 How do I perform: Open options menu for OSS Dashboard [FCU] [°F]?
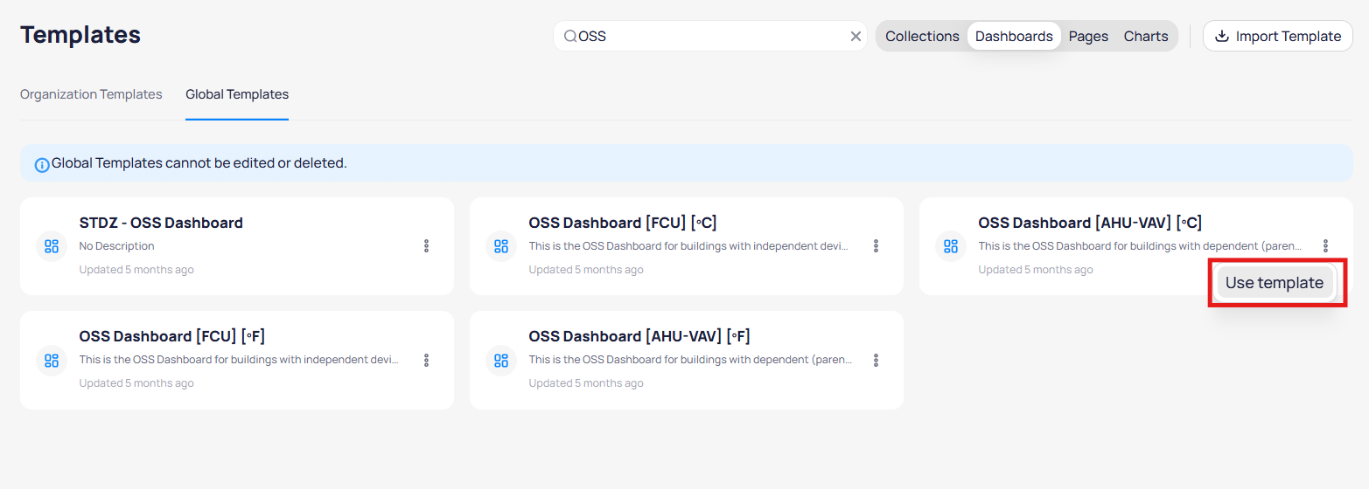coord(427,360)
